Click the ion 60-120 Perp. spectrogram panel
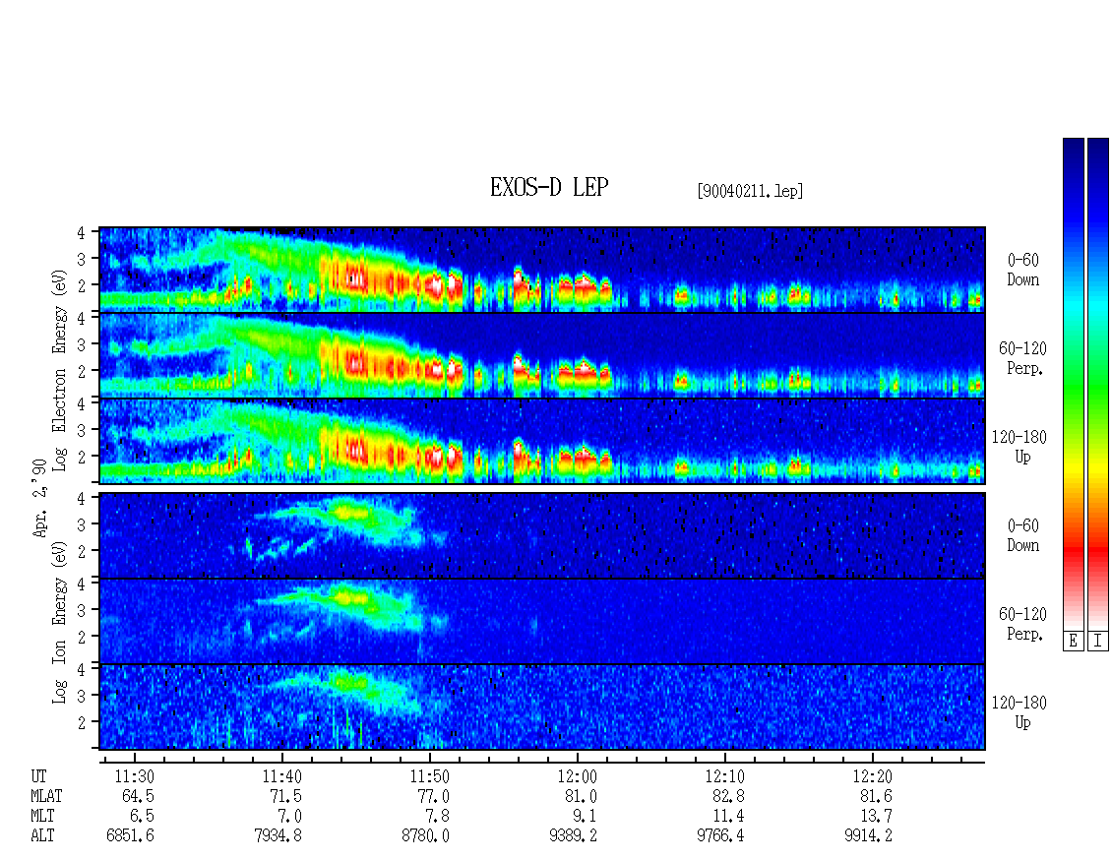1112x861 pixels. (x=542, y=621)
